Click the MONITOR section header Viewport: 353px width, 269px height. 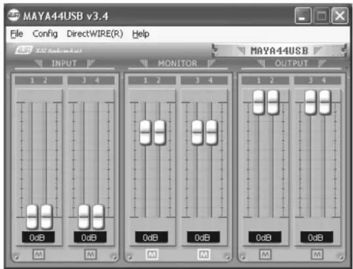pos(177,63)
